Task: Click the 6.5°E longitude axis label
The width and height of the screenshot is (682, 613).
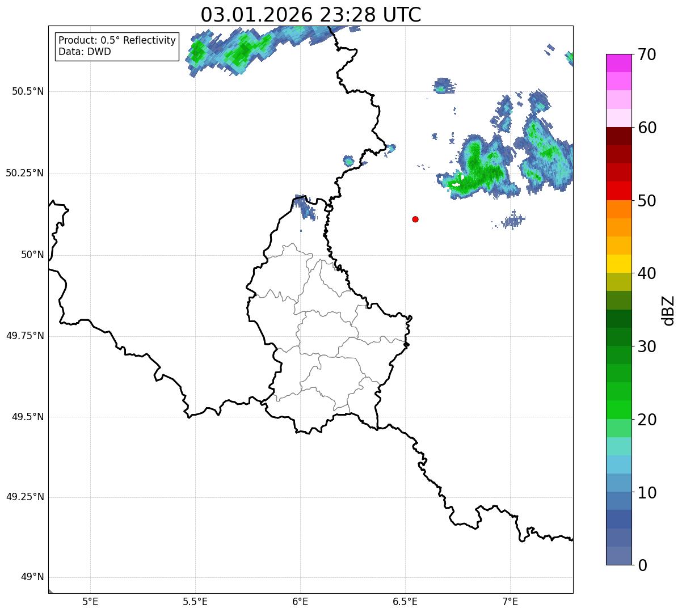Action: [x=405, y=601]
